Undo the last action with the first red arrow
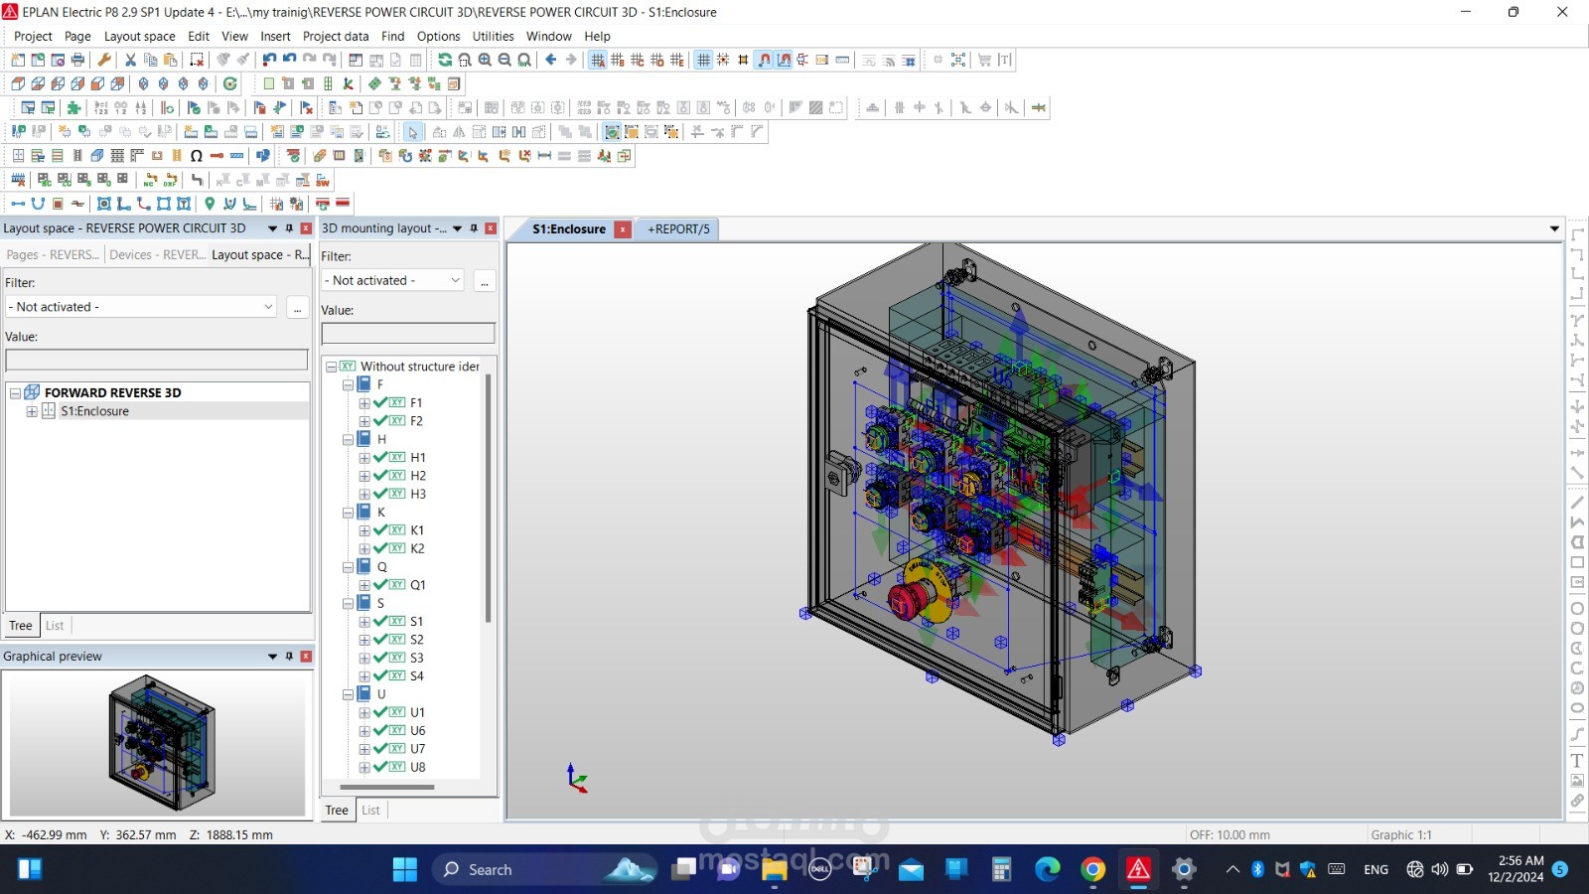The height and width of the screenshot is (894, 1589). point(269,60)
